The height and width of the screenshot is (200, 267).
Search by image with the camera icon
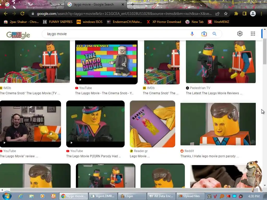click(204, 34)
